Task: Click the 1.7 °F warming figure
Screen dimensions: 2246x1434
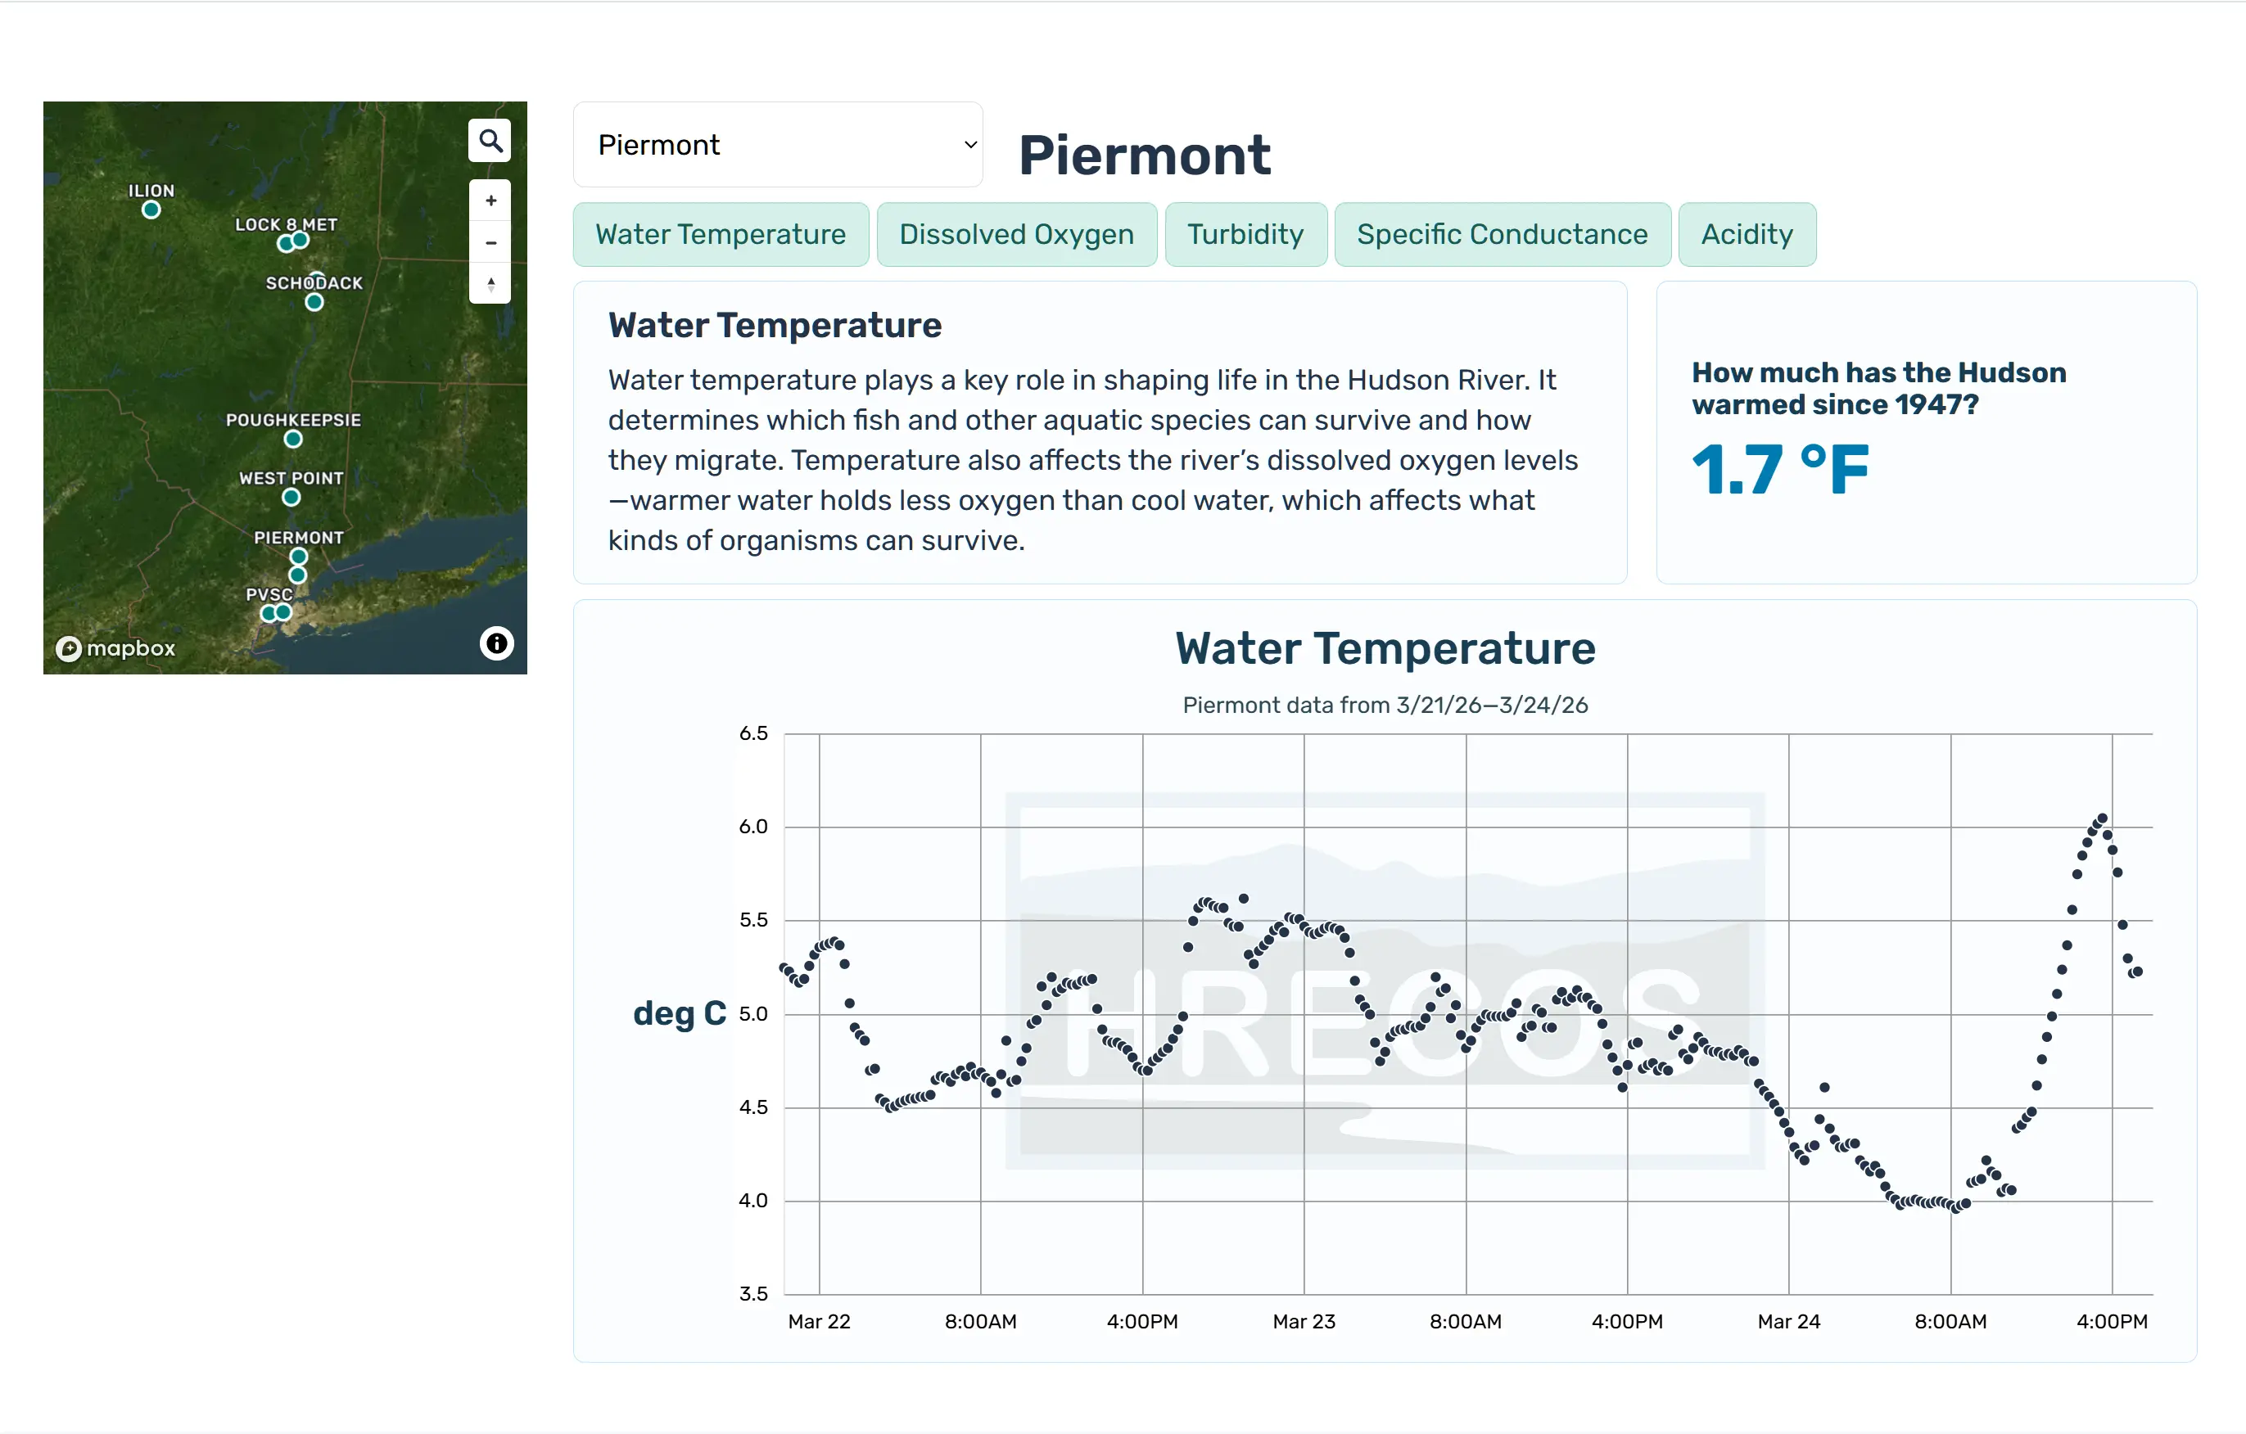Action: 1779,469
